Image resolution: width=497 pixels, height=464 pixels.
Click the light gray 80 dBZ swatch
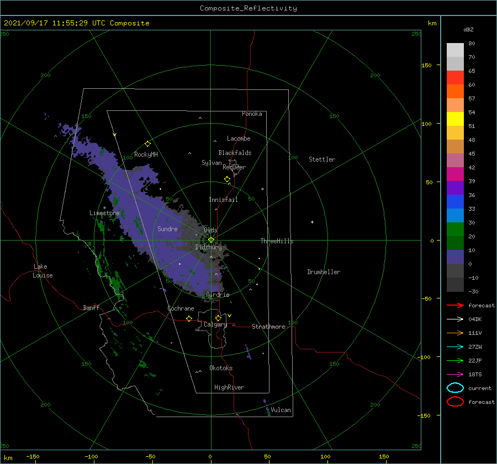click(455, 50)
